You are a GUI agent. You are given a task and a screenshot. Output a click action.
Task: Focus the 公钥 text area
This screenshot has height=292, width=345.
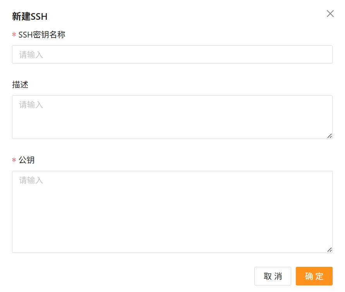pyautogui.click(x=172, y=212)
